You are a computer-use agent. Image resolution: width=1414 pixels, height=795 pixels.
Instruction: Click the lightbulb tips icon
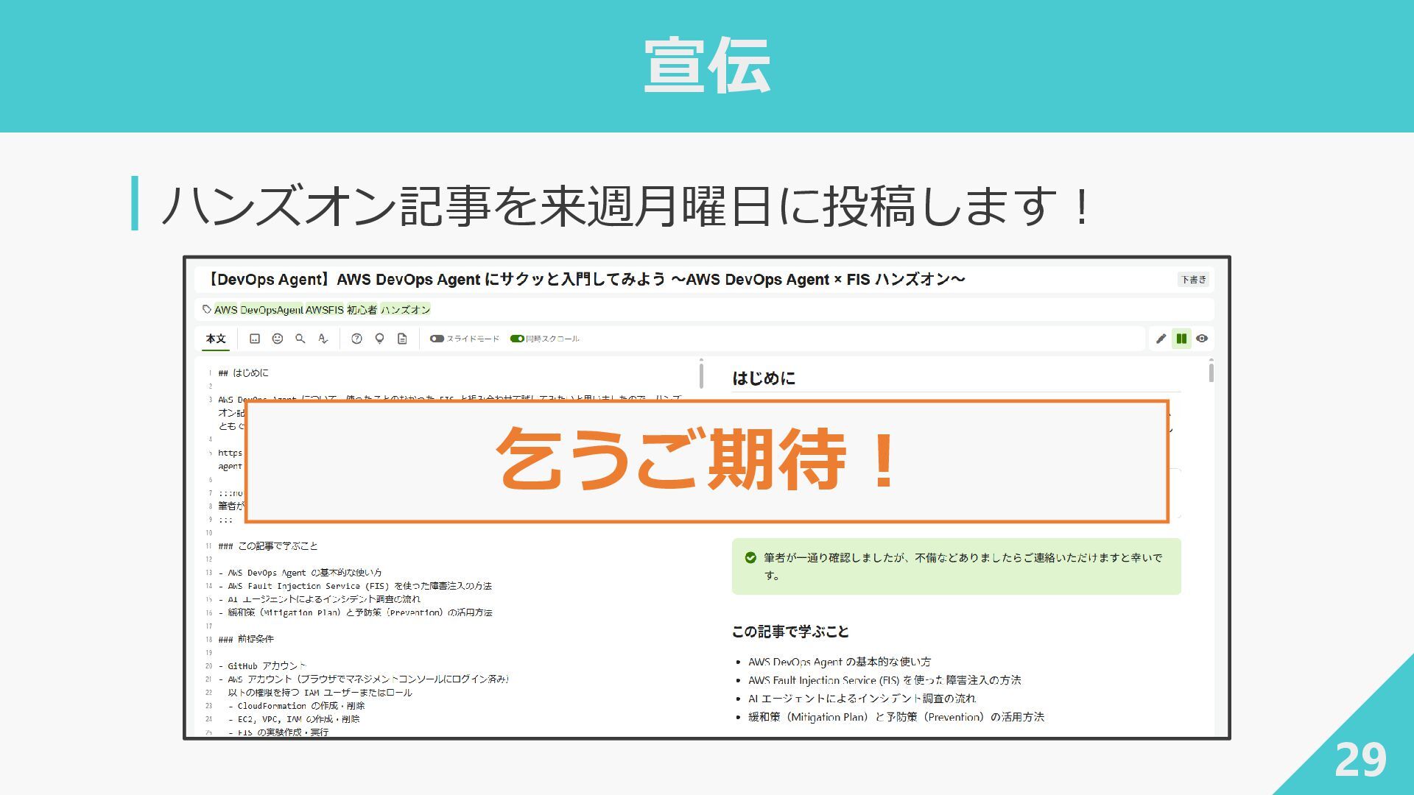pyautogui.click(x=379, y=339)
